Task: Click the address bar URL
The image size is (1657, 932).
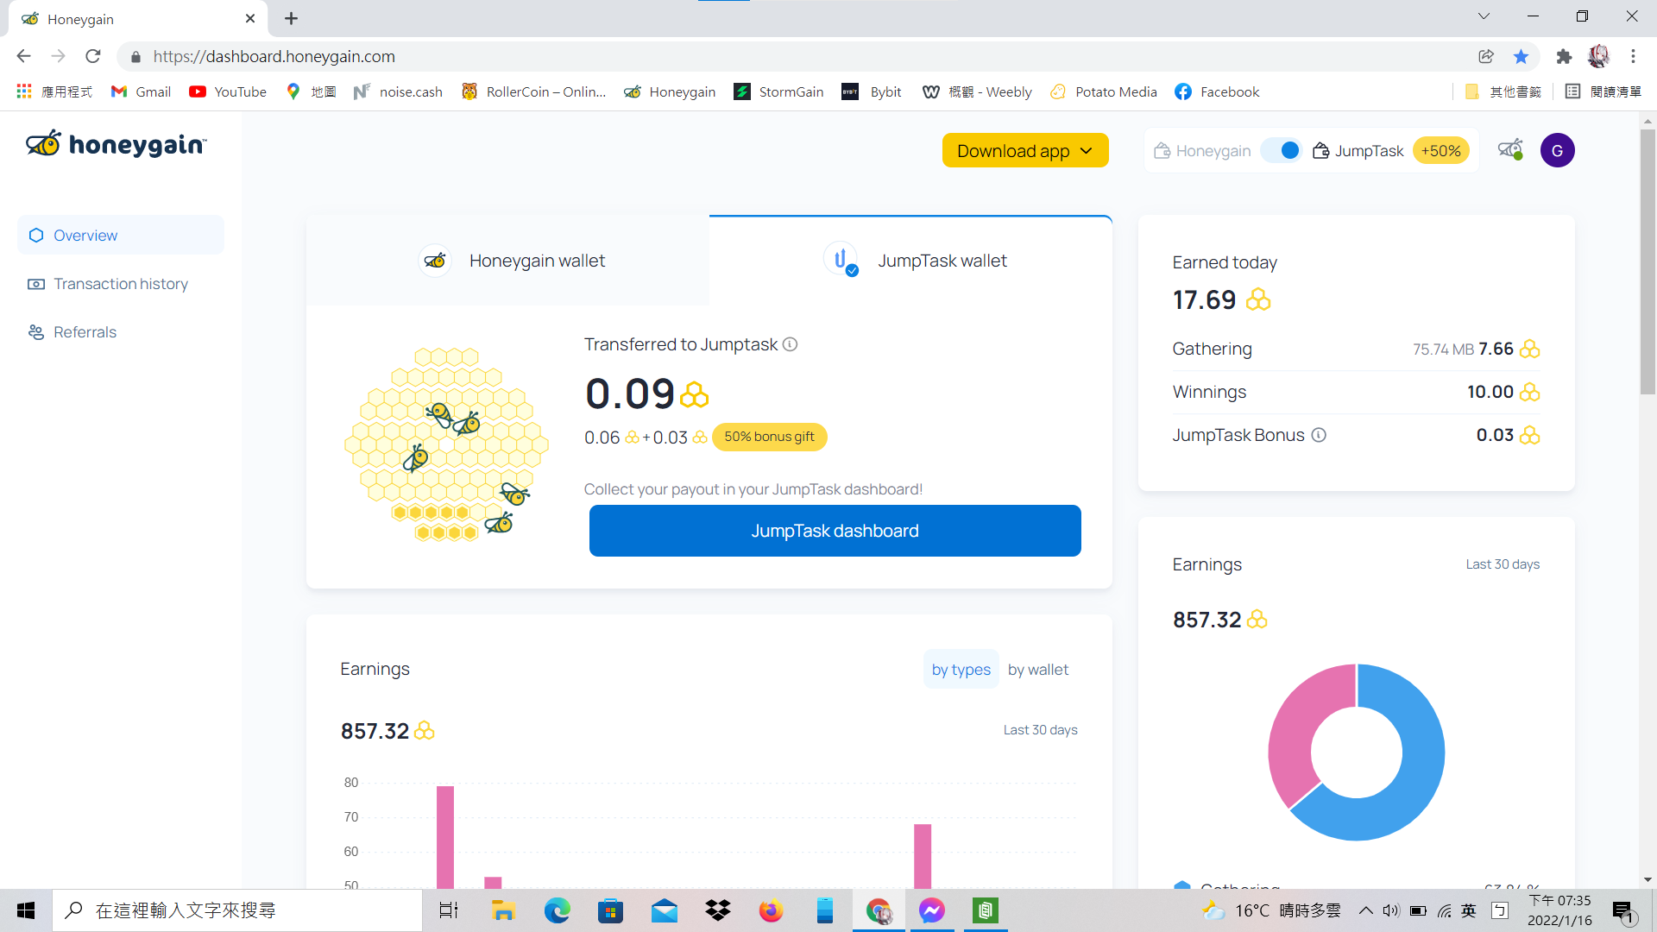Action: (274, 56)
